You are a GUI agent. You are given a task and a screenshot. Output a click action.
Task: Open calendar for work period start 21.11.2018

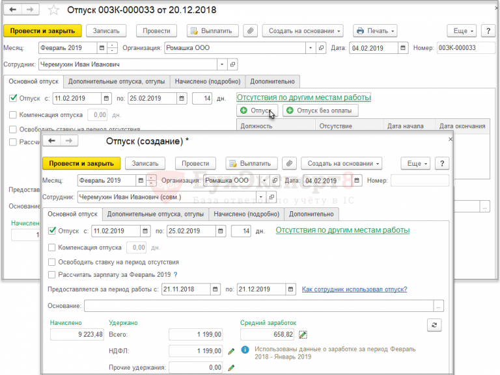[x=215, y=289]
